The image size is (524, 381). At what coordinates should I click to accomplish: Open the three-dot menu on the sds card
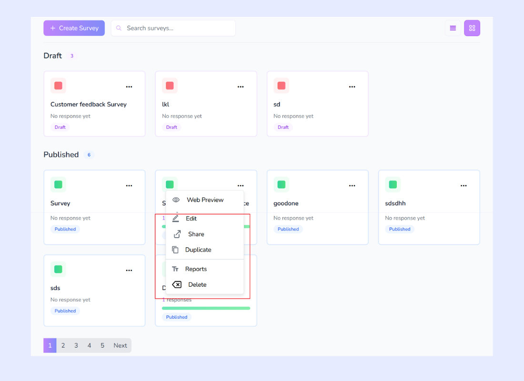coord(129,270)
